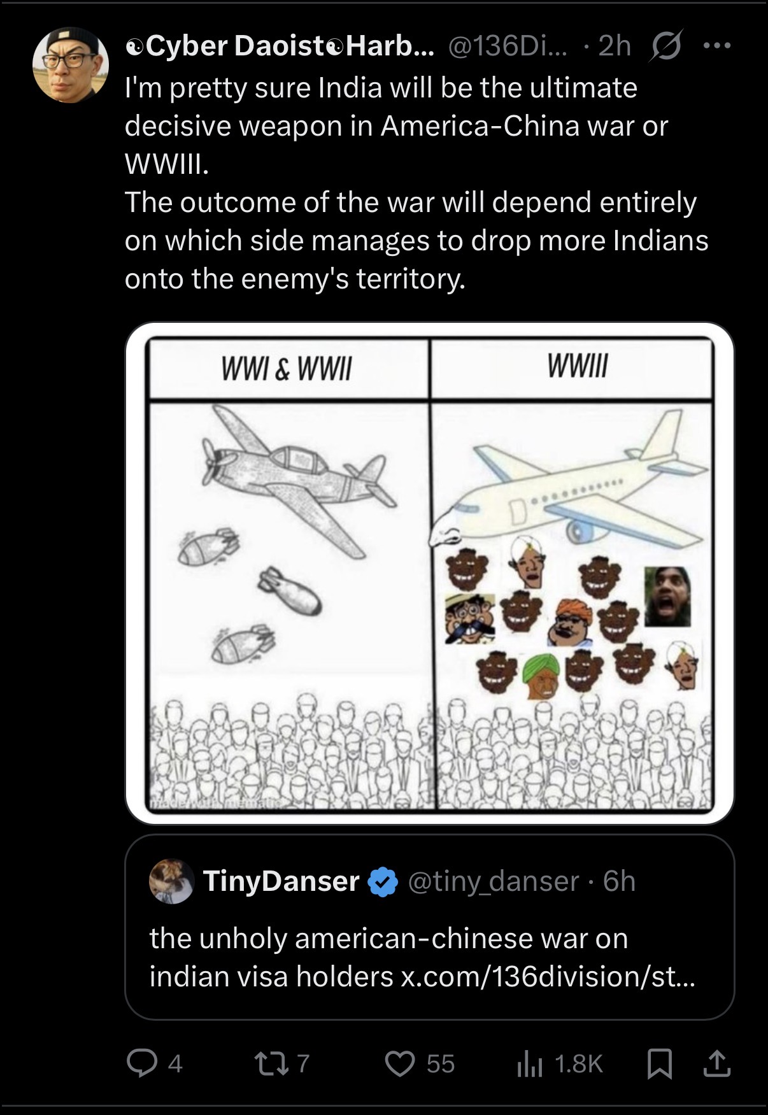Follow the x.com/136division link
This screenshot has width=768, height=1115.
(x=548, y=976)
